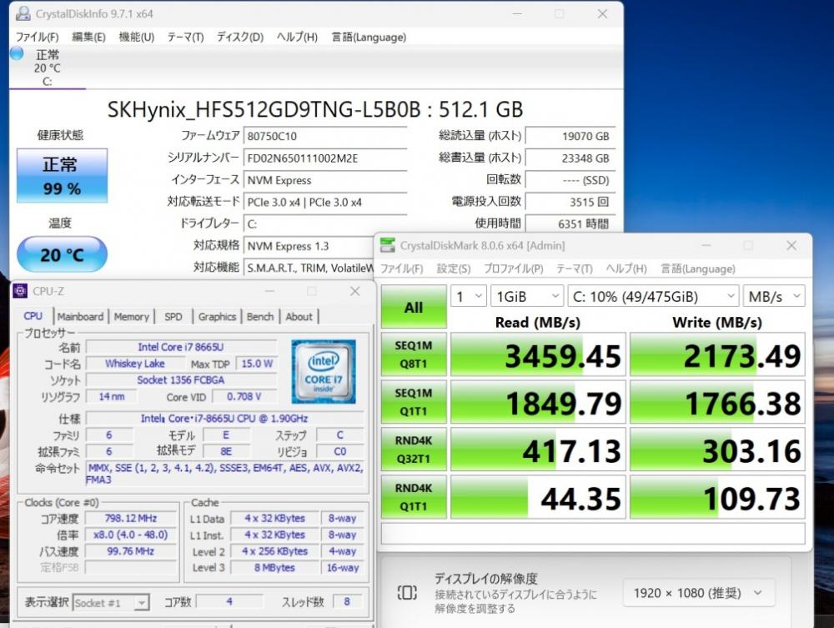Click the Level 3 cache 8 MBytes value
834x628 pixels.
(x=274, y=567)
